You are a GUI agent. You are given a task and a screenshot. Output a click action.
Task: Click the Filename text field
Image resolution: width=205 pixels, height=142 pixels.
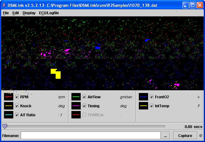click(x=91, y=135)
